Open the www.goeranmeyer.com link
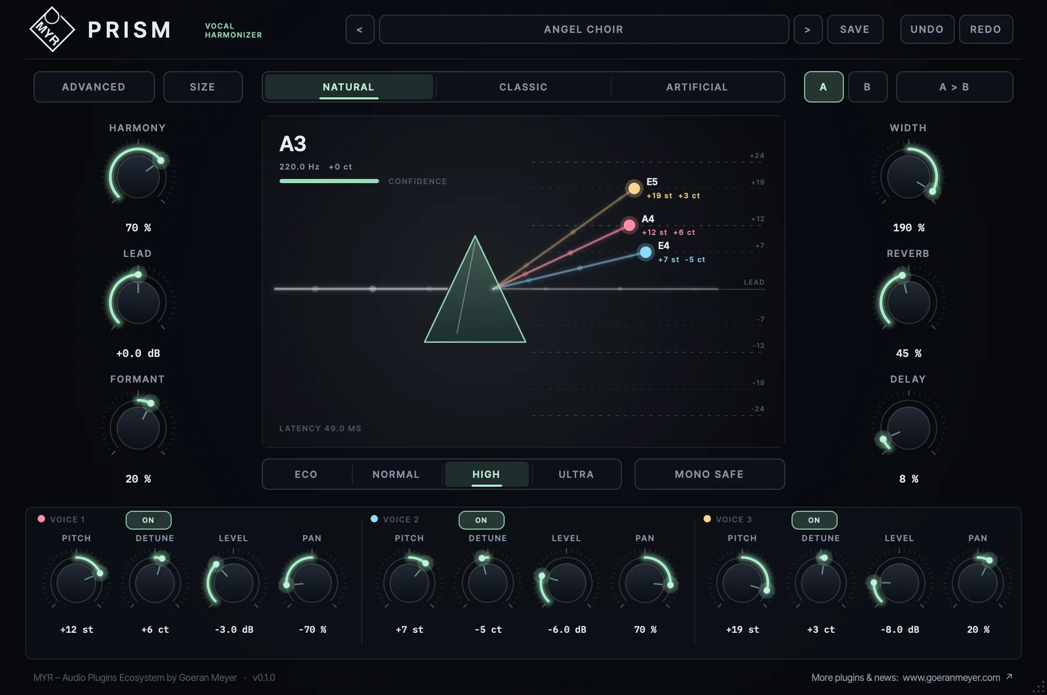This screenshot has height=695, width=1047. click(952, 678)
